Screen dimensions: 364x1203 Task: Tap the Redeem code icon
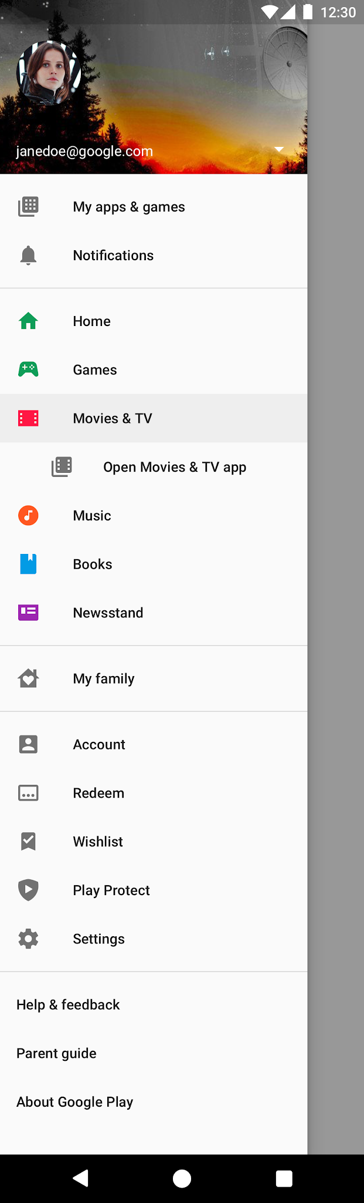click(28, 793)
